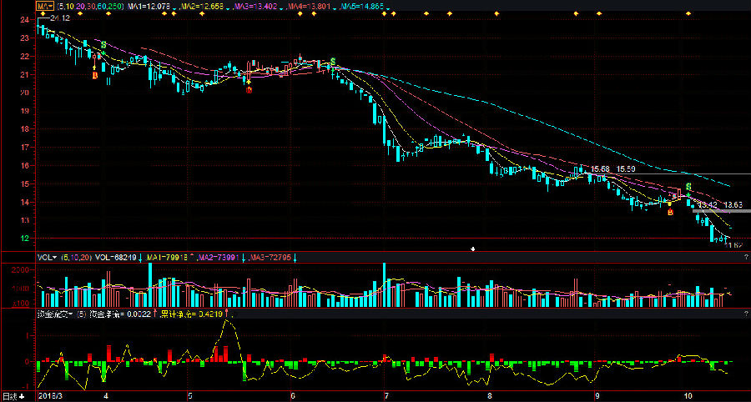Click the daily period selector at bottom-left
This screenshot has width=751, height=402.
(10, 396)
